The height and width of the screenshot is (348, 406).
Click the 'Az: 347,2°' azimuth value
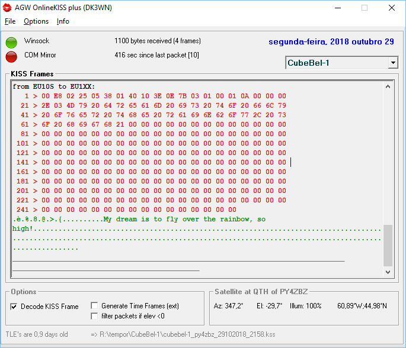pyautogui.click(x=228, y=306)
